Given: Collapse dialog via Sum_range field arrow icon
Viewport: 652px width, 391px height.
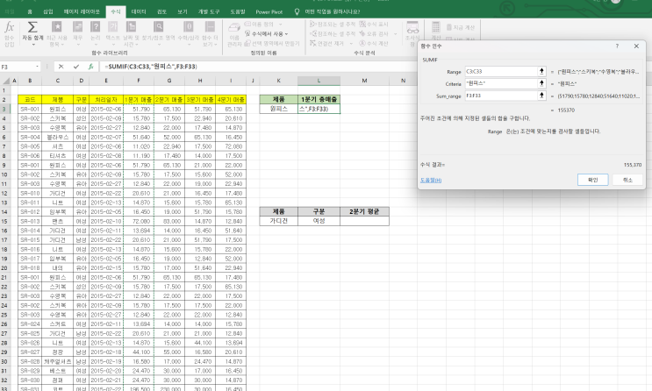Looking at the screenshot, I should tap(541, 96).
